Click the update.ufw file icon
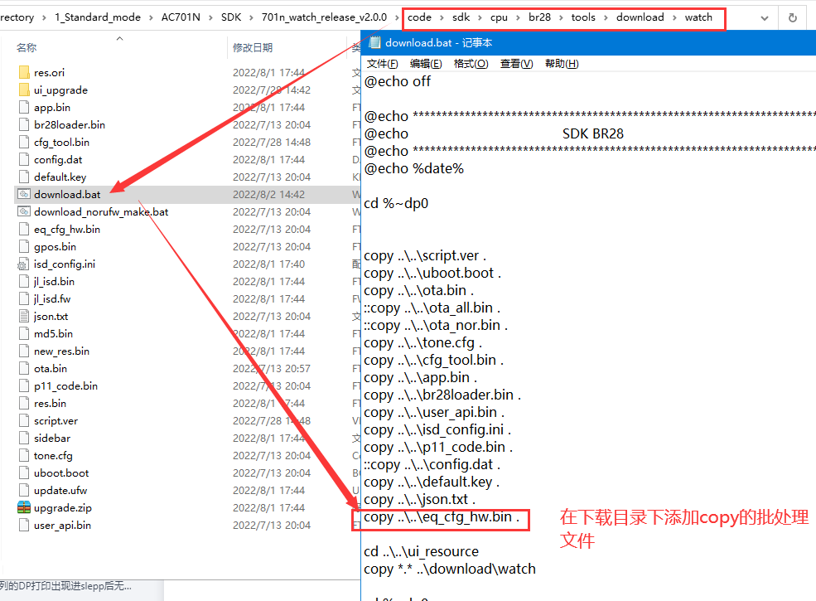The height and width of the screenshot is (601, 816). pyautogui.click(x=24, y=491)
